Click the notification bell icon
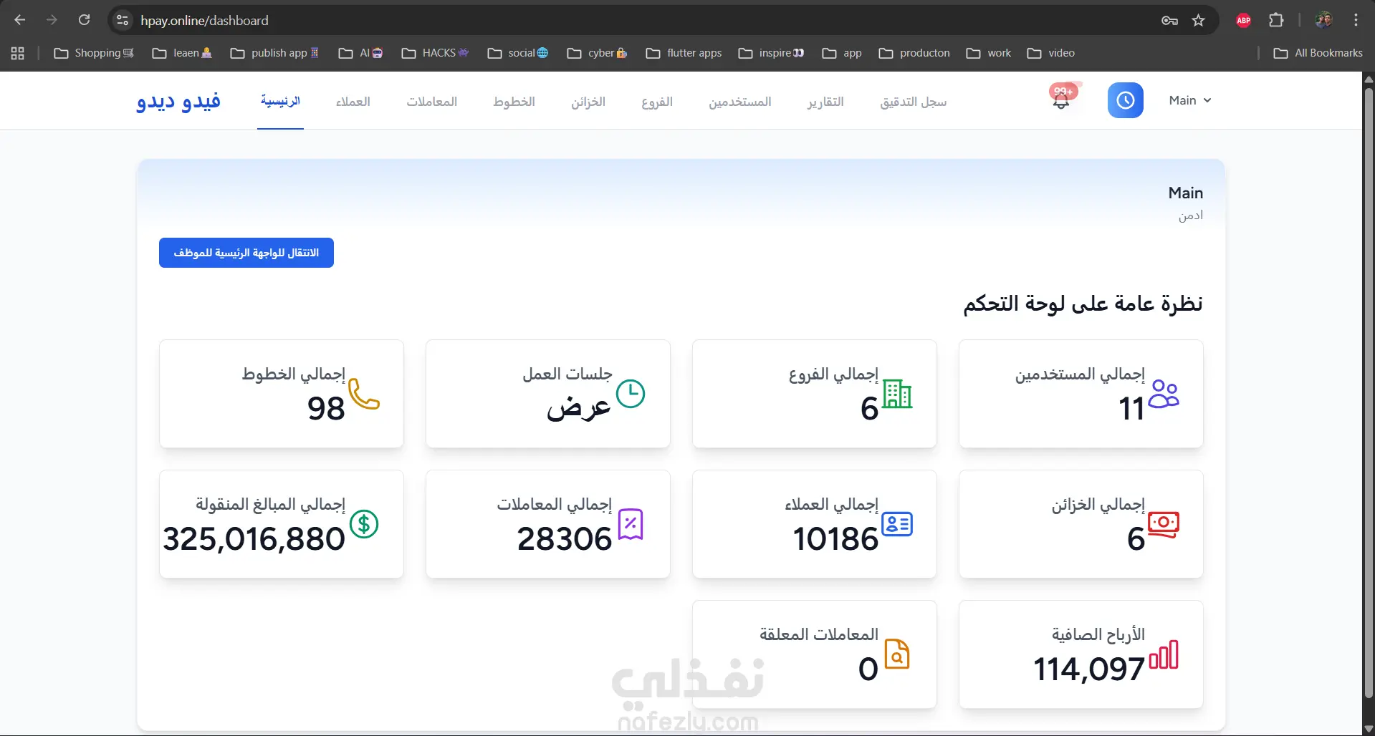This screenshot has width=1375, height=736. [1061, 101]
